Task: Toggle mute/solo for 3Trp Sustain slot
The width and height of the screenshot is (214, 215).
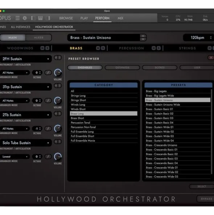Action: 58,85
